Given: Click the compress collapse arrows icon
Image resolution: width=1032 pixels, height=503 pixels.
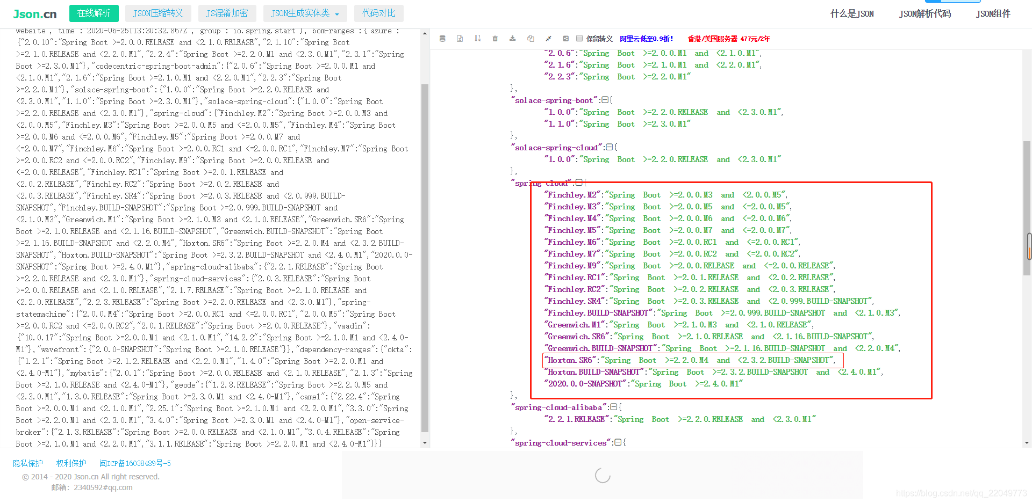Looking at the screenshot, I should [x=548, y=39].
